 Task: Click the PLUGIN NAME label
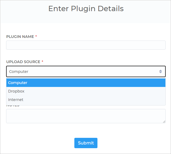[x=20, y=37]
